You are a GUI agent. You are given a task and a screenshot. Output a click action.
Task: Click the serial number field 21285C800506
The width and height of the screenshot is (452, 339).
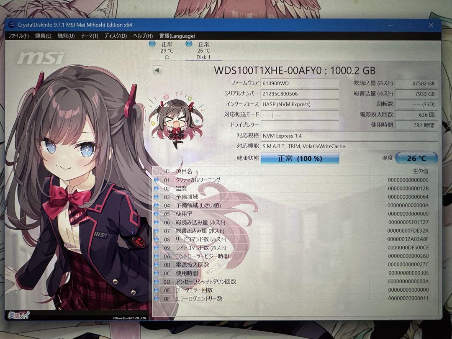coord(300,94)
